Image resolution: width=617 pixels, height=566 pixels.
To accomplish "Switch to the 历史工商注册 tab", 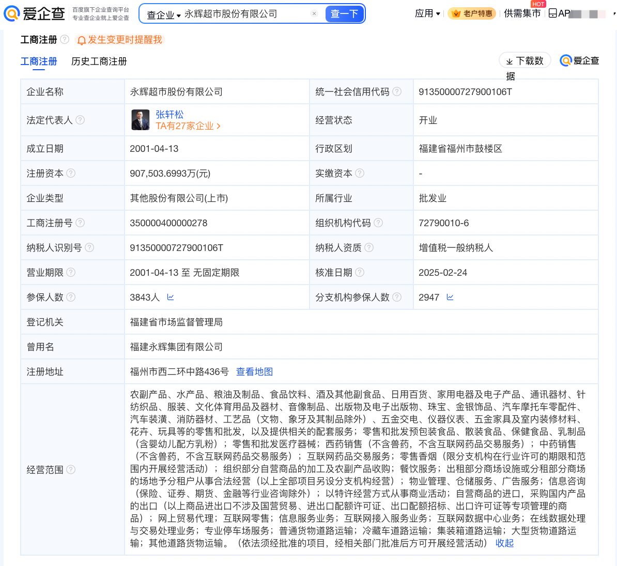I will (x=99, y=61).
